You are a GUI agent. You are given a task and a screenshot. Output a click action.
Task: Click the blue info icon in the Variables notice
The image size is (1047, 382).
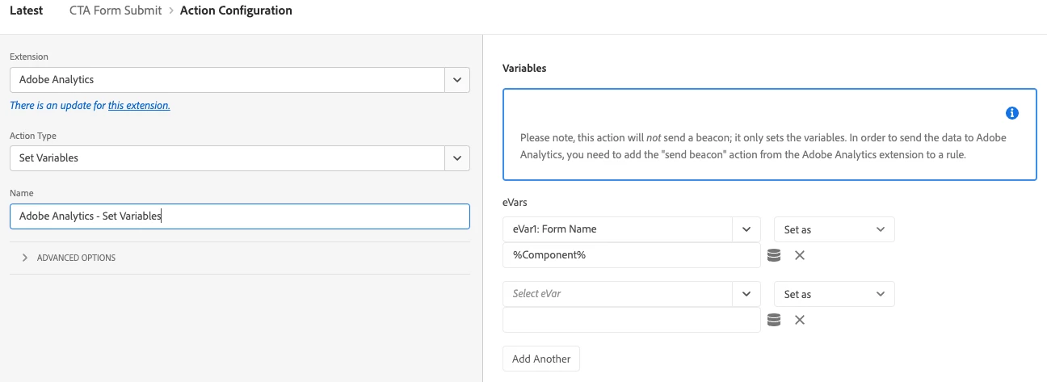(x=1012, y=113)
